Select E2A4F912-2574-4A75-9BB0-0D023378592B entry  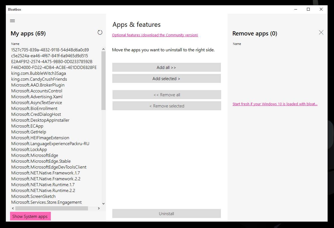[x=52, y=61]
